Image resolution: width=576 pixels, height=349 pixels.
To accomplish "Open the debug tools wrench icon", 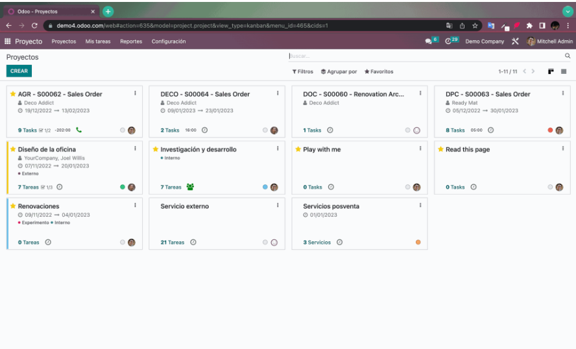I will [515, 41].
